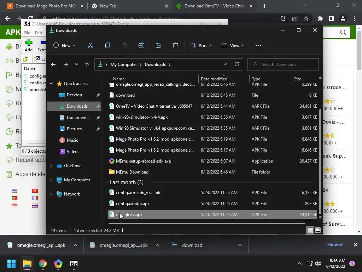Open the Sort dropdown menu

(201, 46)
